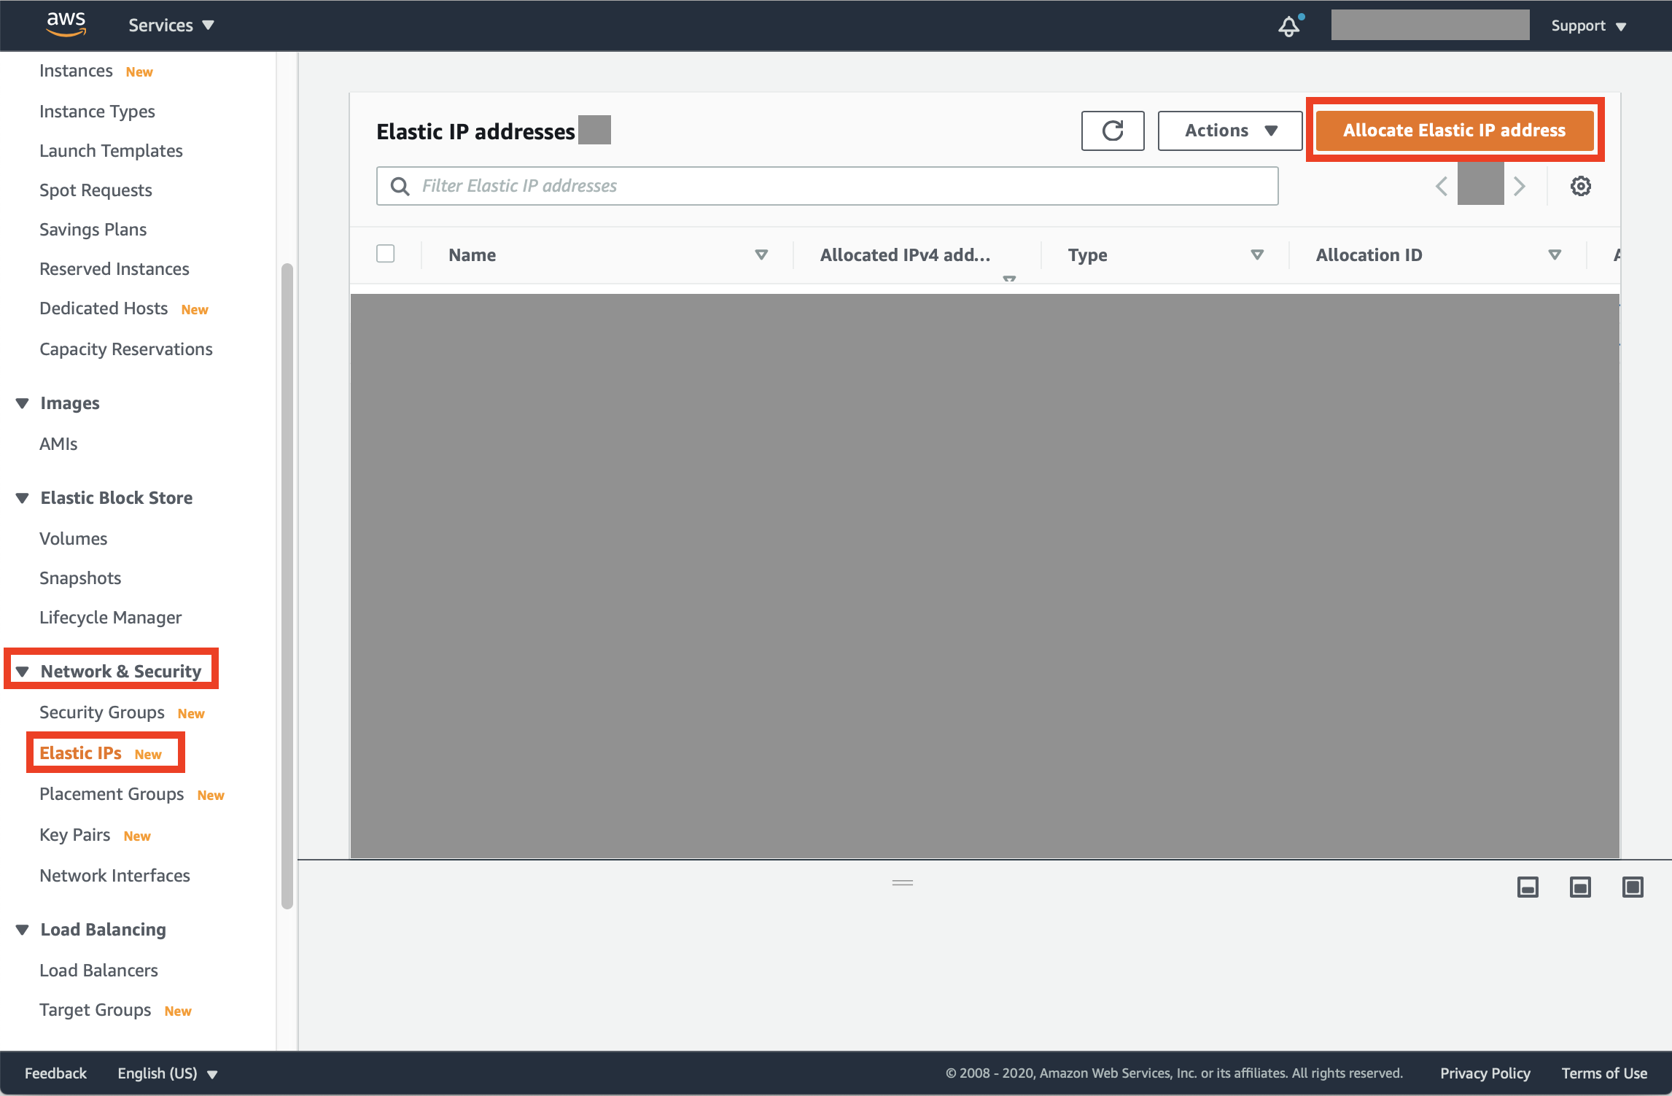Image resolution: width=1672 pixels, height=1096 pixels.
Task: Open Instances in sidebar
Action: 76,71
